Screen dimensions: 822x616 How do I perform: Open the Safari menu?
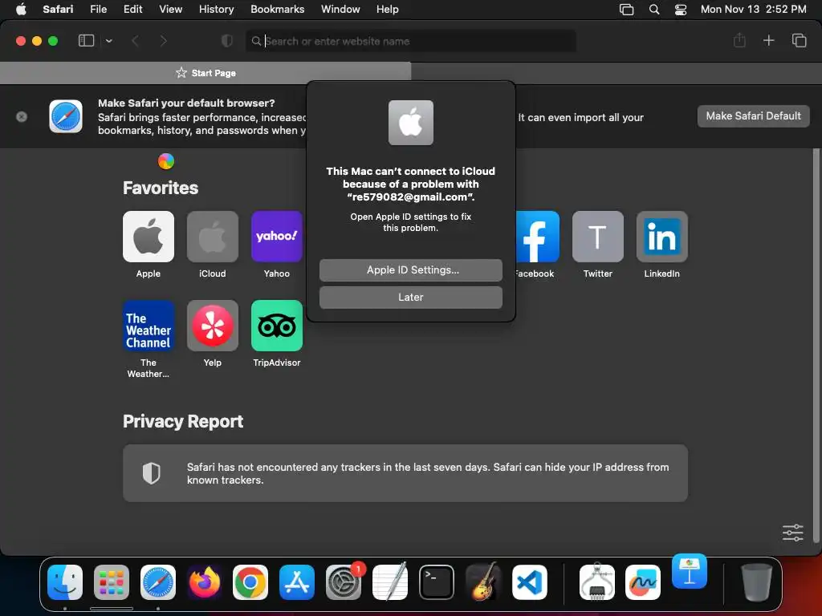(x=58, y=10)
